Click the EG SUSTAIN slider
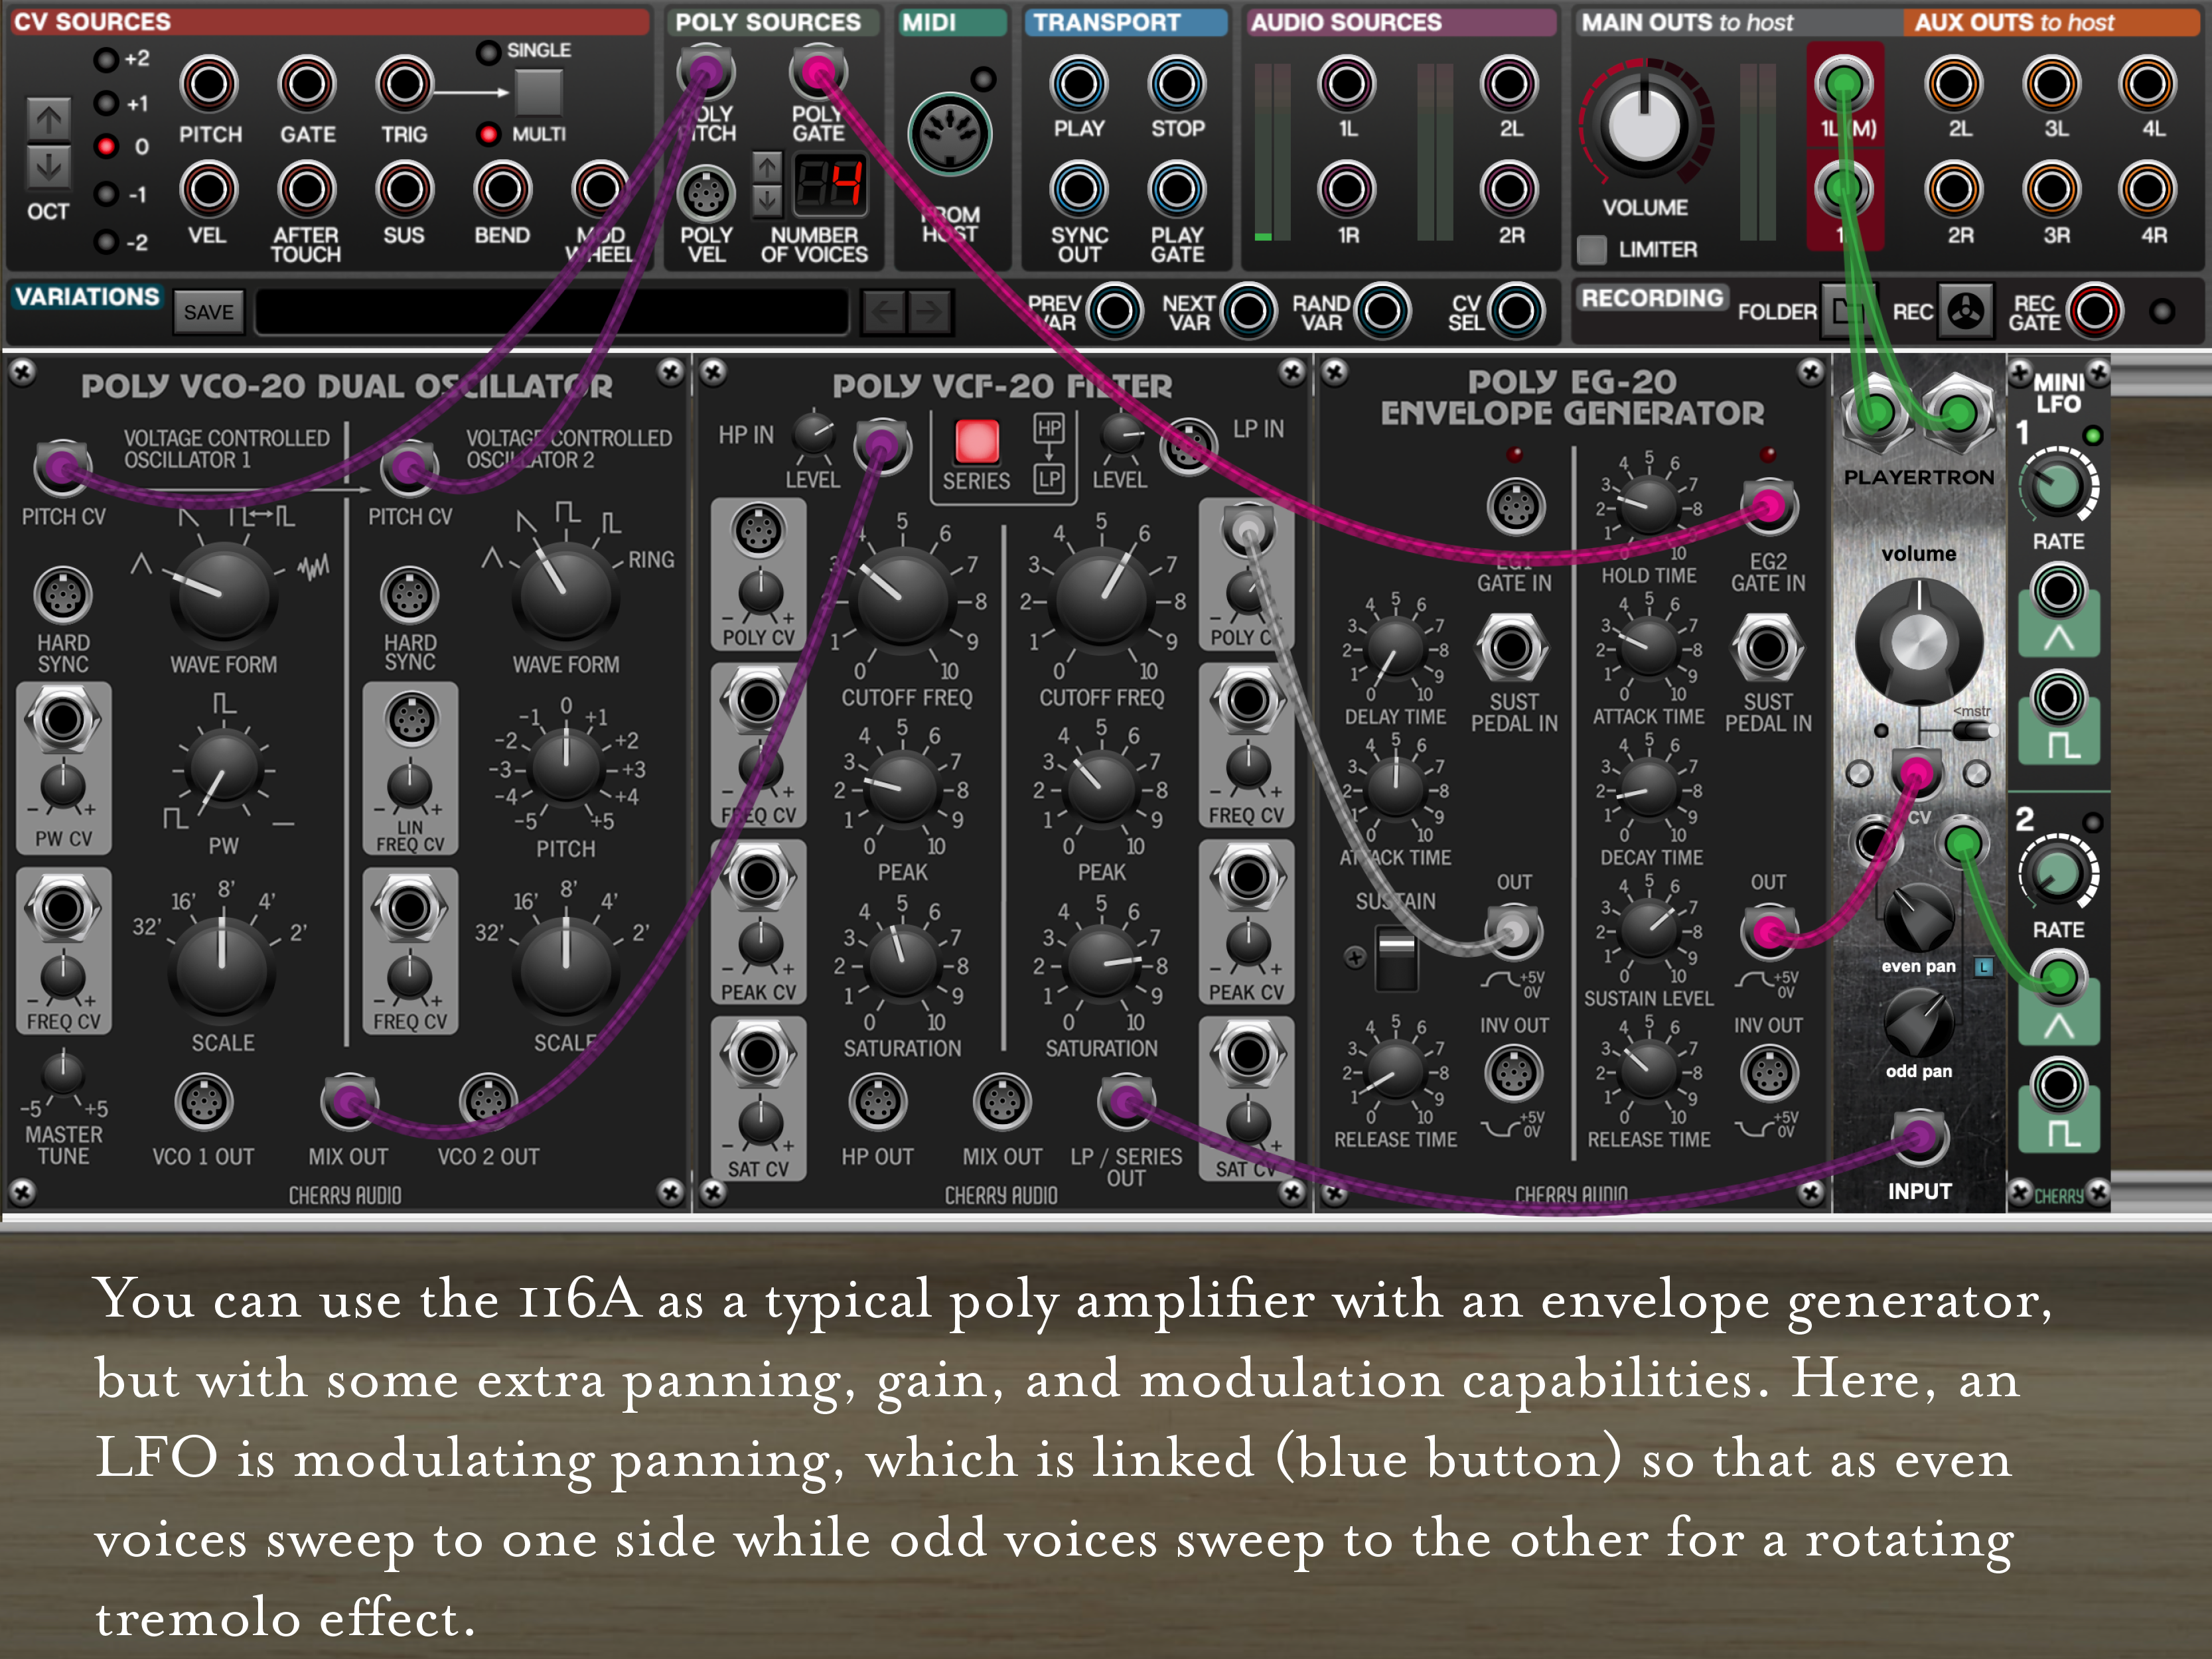The width and height of the screenshot is (2212, 1659). (x=1396, y=957)
